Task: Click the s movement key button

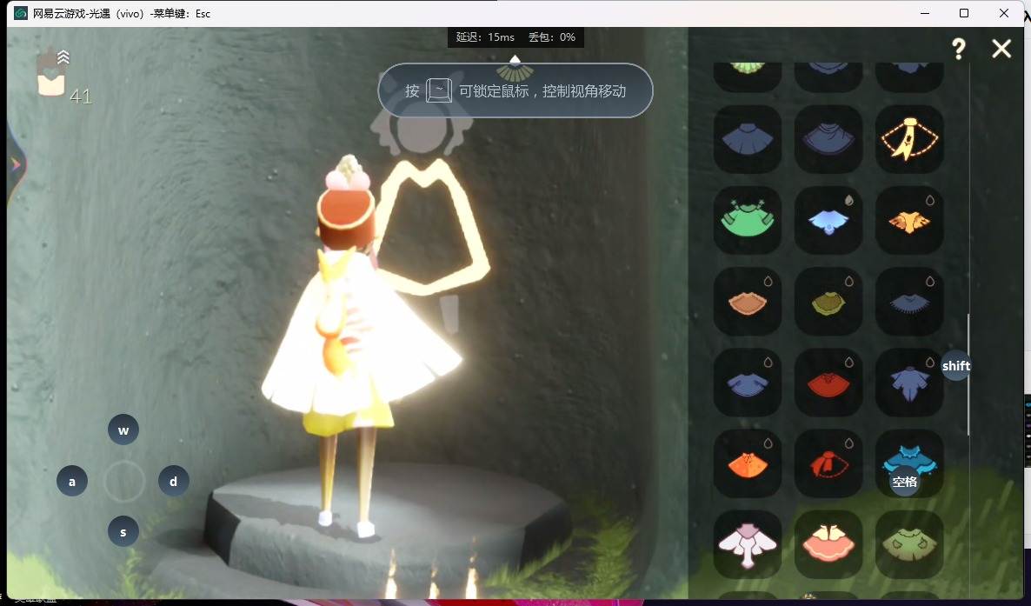Action: (123, 531)
